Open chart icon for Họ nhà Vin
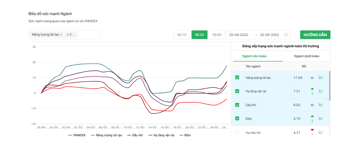 pos(321,132)
